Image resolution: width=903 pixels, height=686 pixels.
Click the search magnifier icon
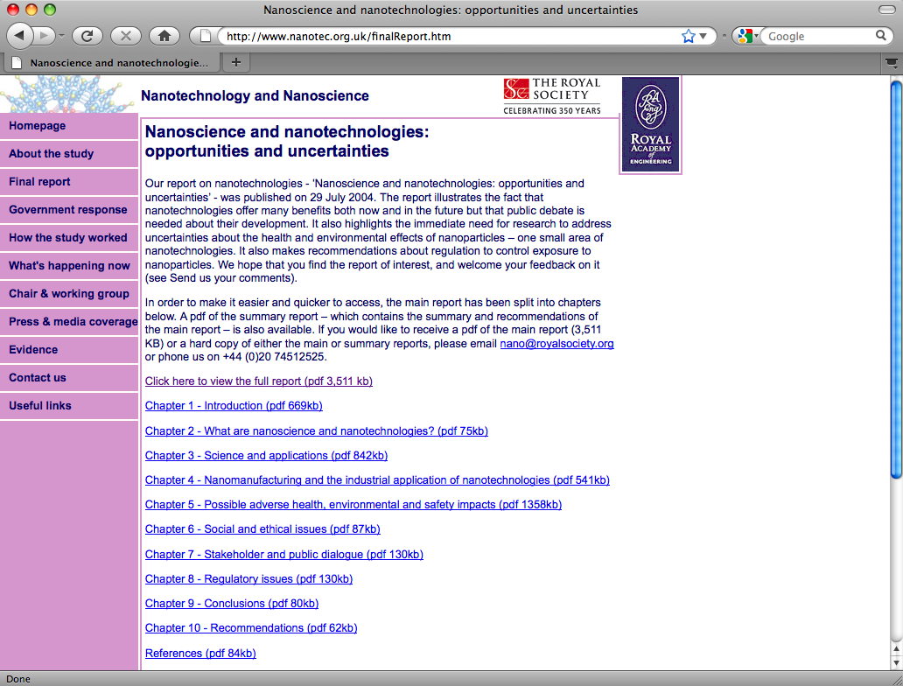(880, 36)
